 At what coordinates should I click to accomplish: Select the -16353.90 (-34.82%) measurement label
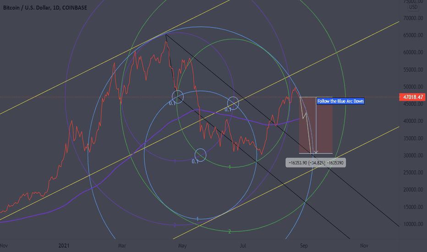316,163
